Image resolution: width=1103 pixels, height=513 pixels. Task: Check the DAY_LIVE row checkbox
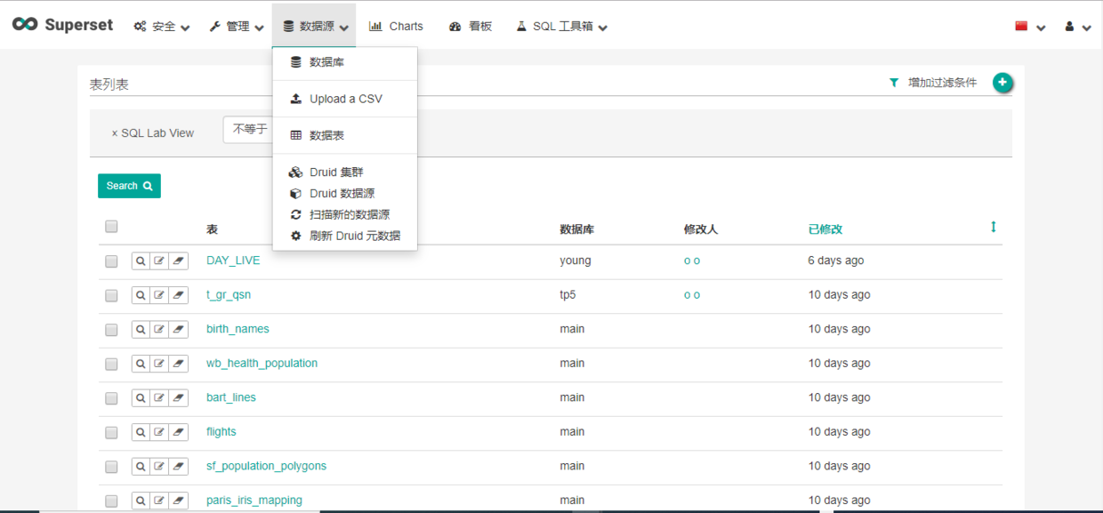111,261
